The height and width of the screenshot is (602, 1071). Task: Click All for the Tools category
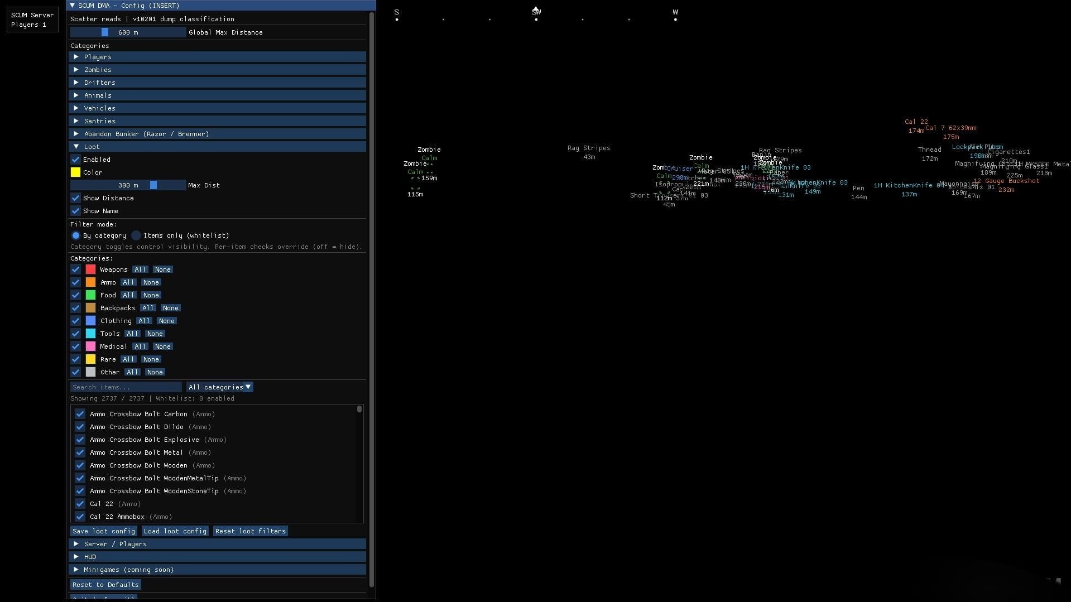tap(132, 334)
